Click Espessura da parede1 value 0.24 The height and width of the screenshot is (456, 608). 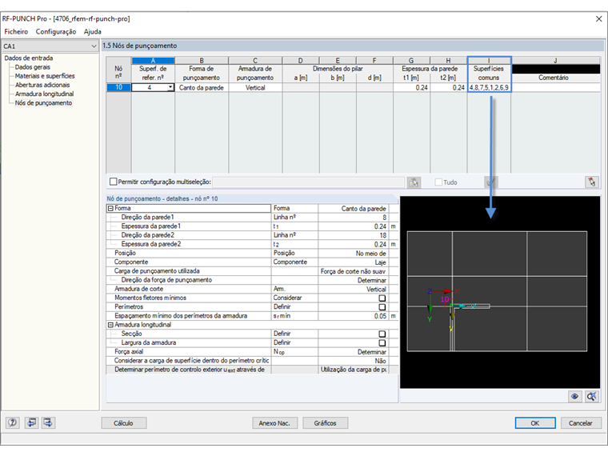(353, 226)
